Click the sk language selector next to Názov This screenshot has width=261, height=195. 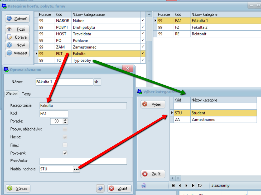click(97, 82)
